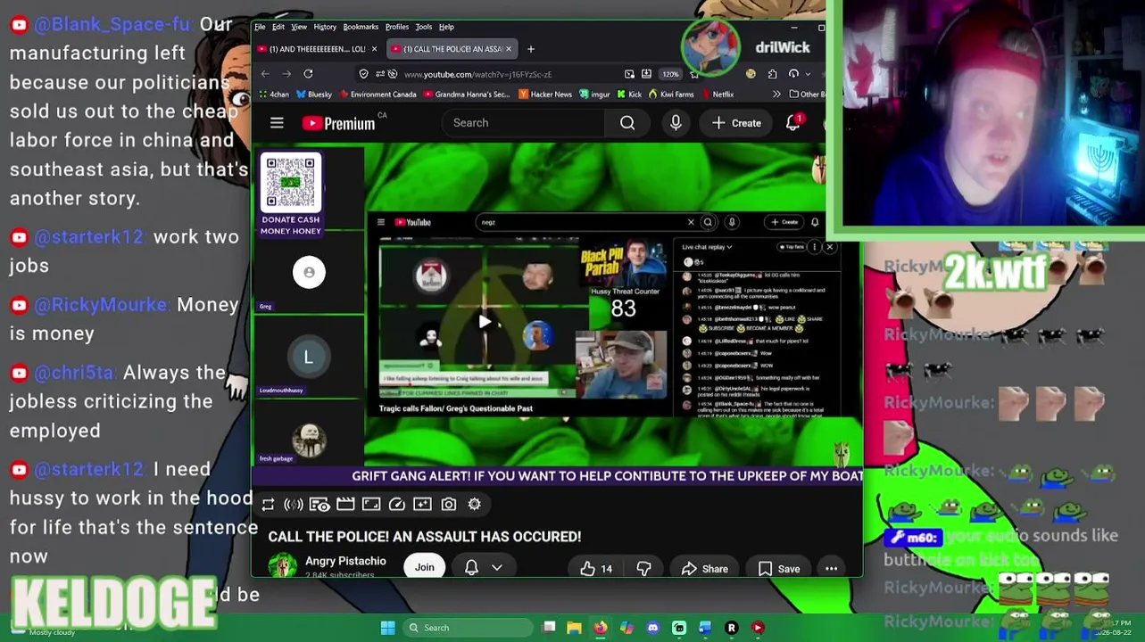Click the Angry Pistachio channel name
Screen dimensions: 1145x642
click(x=345, y=561)
